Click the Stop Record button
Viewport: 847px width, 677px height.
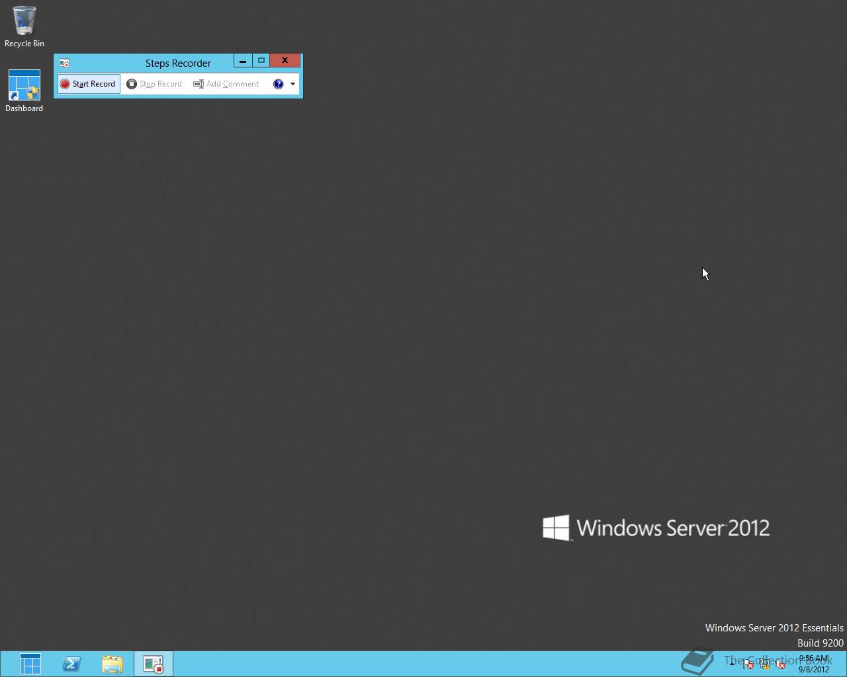pyautogui.click(x=154, y=84)
